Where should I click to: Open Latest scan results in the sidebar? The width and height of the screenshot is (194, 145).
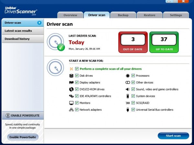click(18, 31)
